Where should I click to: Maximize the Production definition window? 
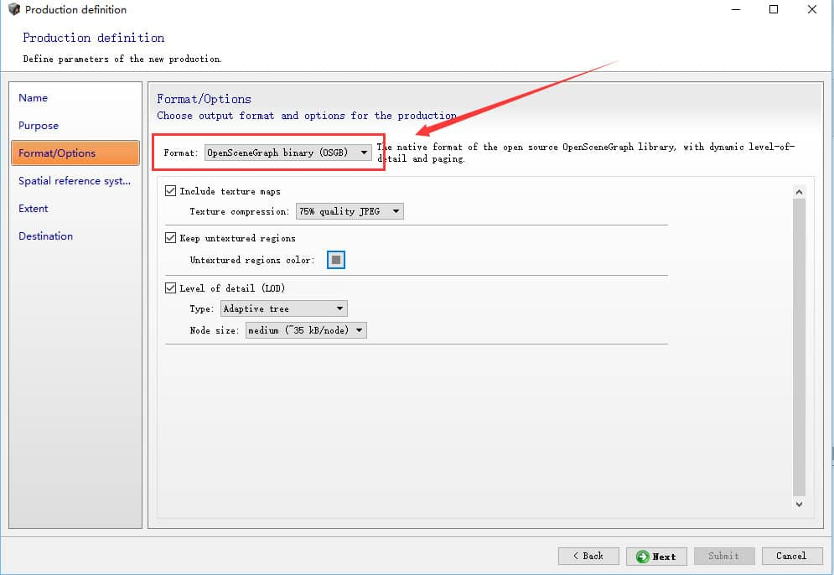pyautogui.click(x=773, y=10)
